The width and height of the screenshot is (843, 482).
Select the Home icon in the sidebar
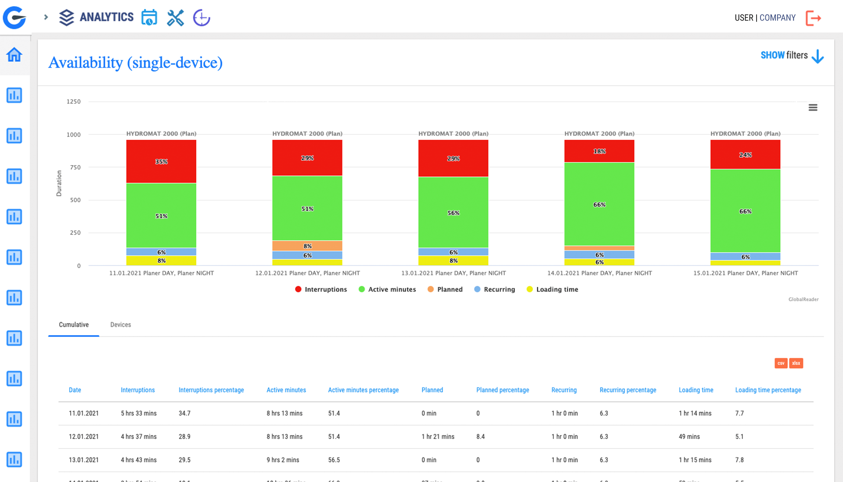(x=14, y=54)
